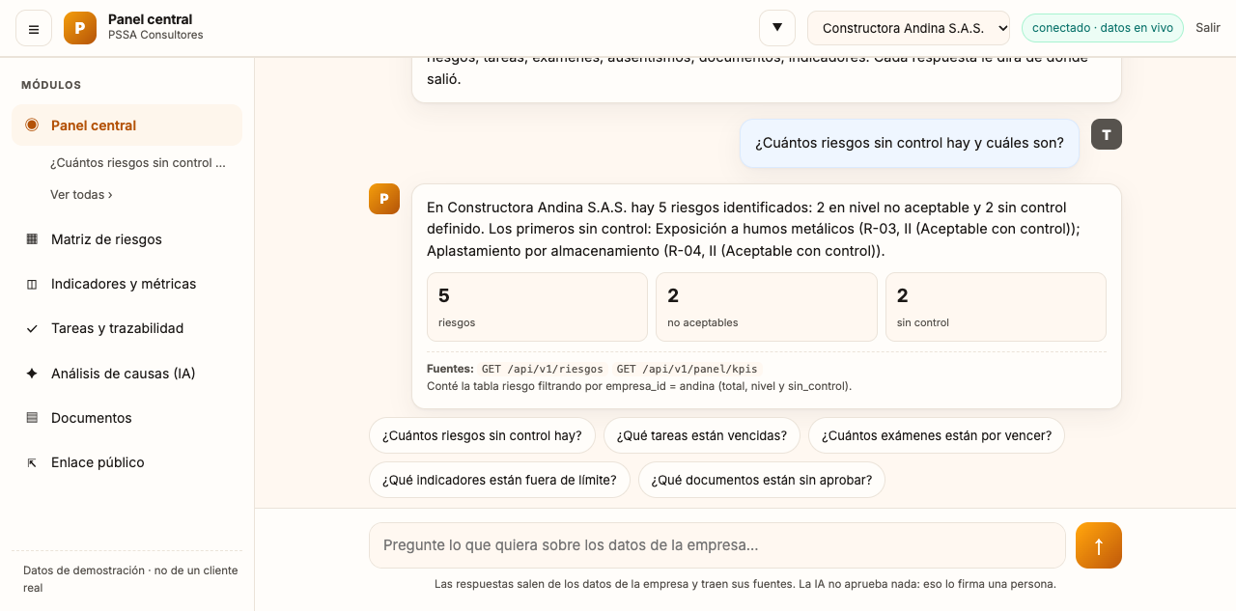Screen dimensions: 1236x611
Task: Click the Tareas y trazabilidad checkmark icon
Action: 32,328
